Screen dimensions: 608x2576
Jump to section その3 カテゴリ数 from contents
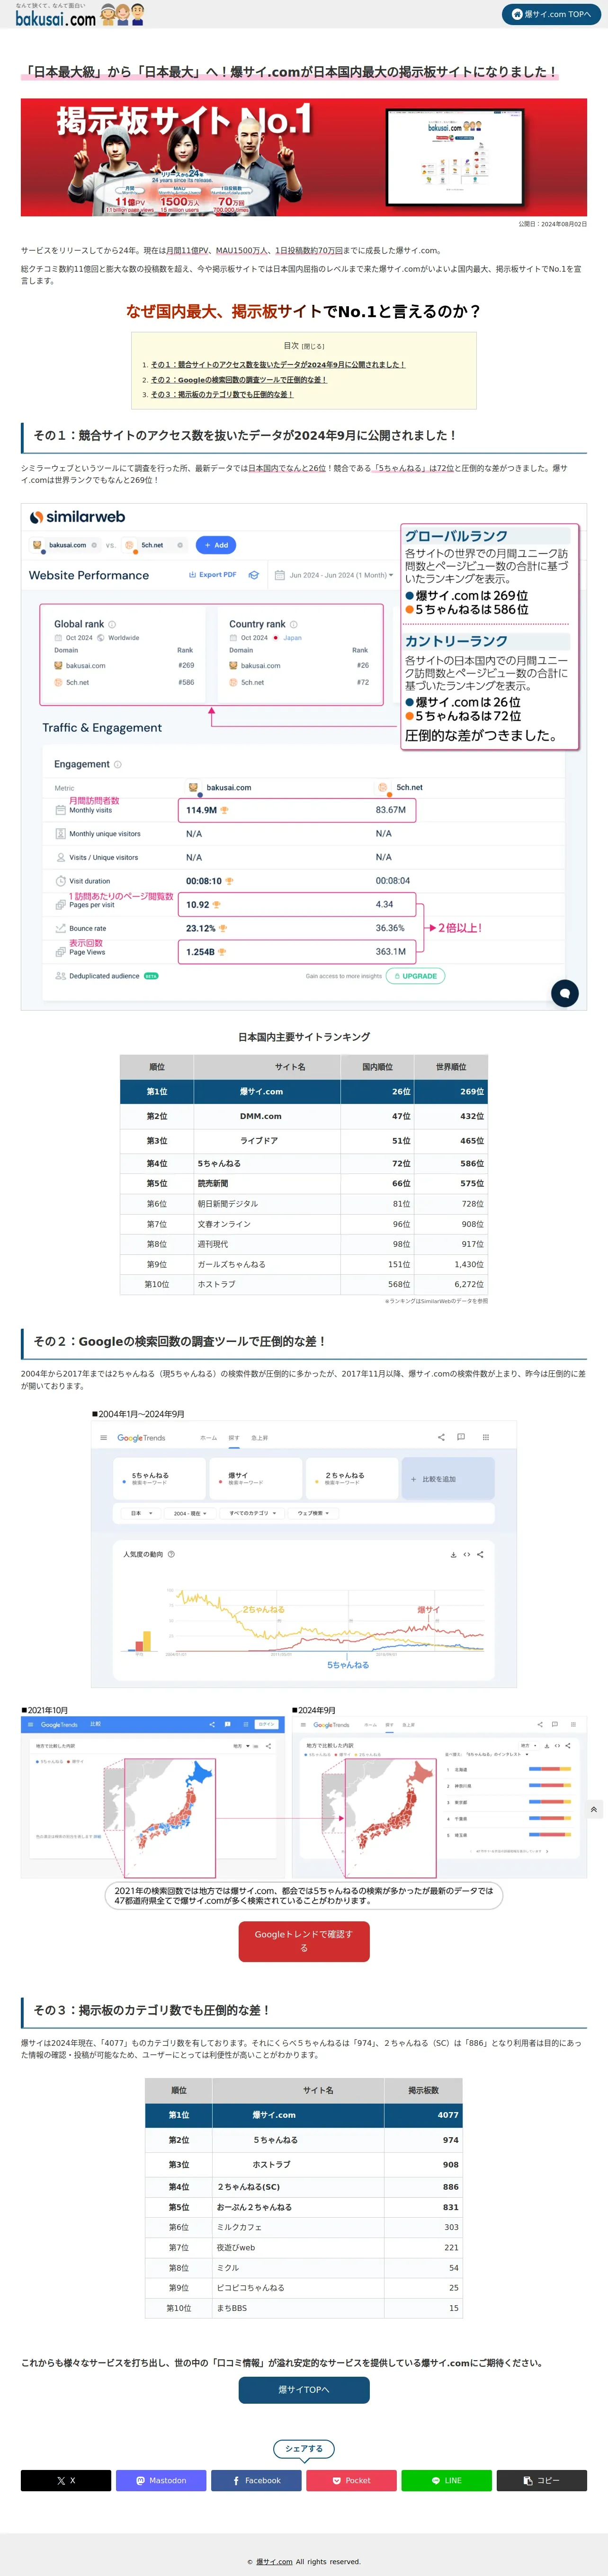221,394
